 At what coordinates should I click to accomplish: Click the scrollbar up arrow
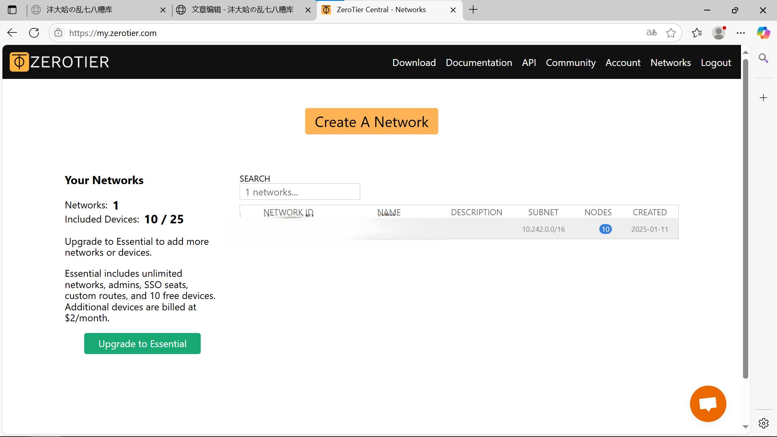pyautogui.click(x=745, y=53)
